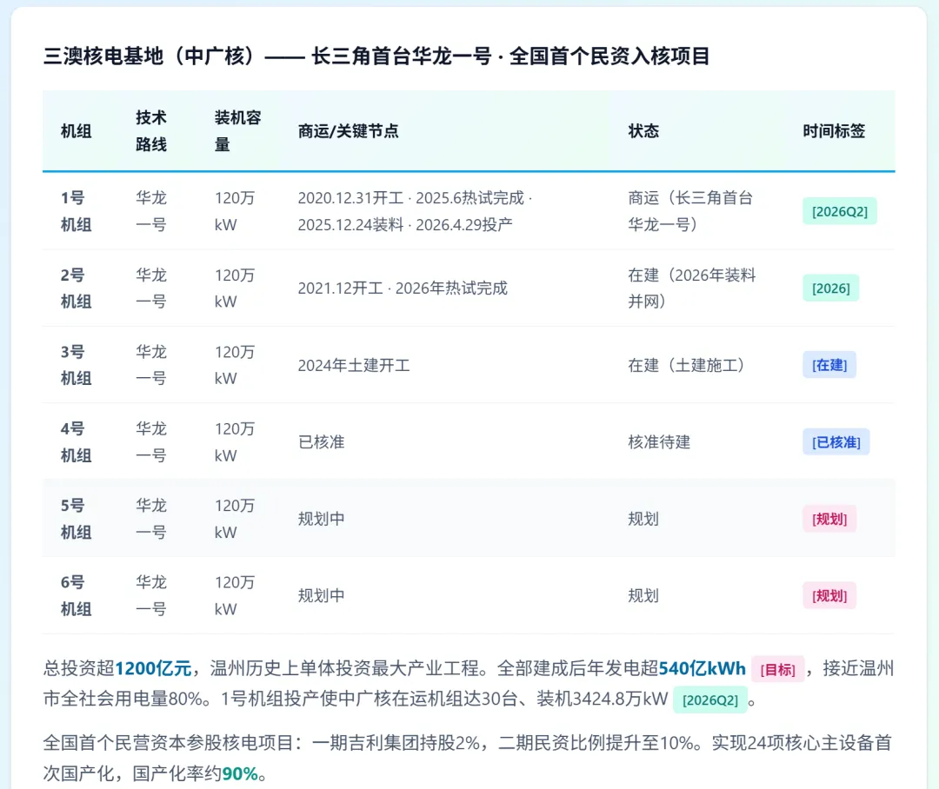This screenshot has width=939, height=789.
Task: Click the [规划] tag in 5号机组 row
Action: pyautogui.click(x=829, y=519)
